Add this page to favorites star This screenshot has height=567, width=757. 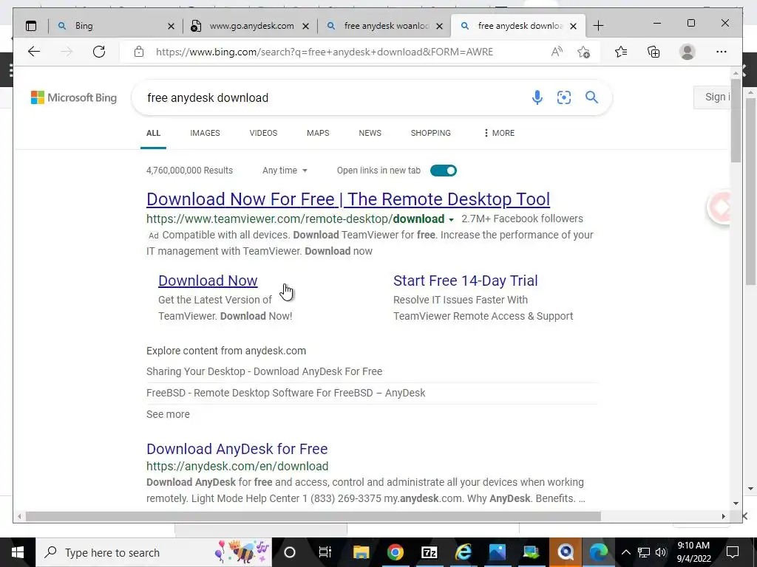click(x=584, y=52)
